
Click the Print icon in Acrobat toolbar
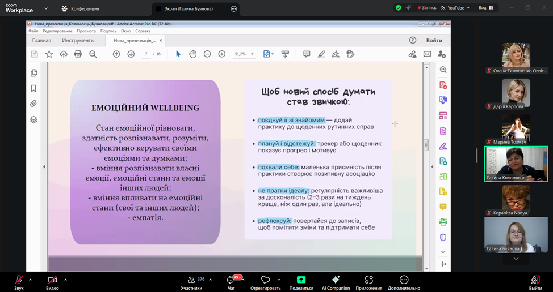pyautogui.click(x=78, y=54)
